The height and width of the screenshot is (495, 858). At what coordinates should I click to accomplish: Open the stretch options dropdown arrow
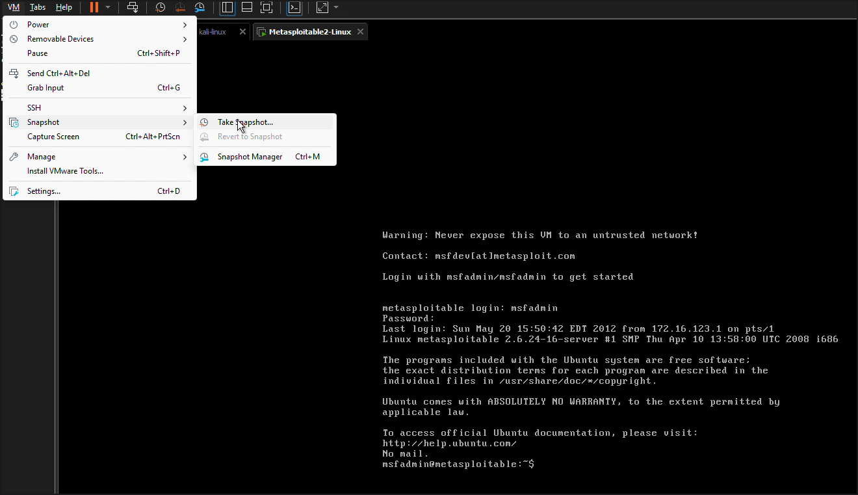(x=336, y=7)
